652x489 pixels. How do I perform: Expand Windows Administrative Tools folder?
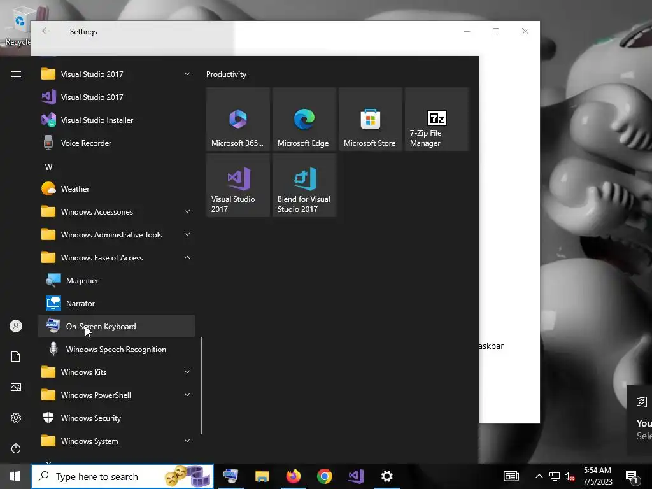[x=187, y=234]
